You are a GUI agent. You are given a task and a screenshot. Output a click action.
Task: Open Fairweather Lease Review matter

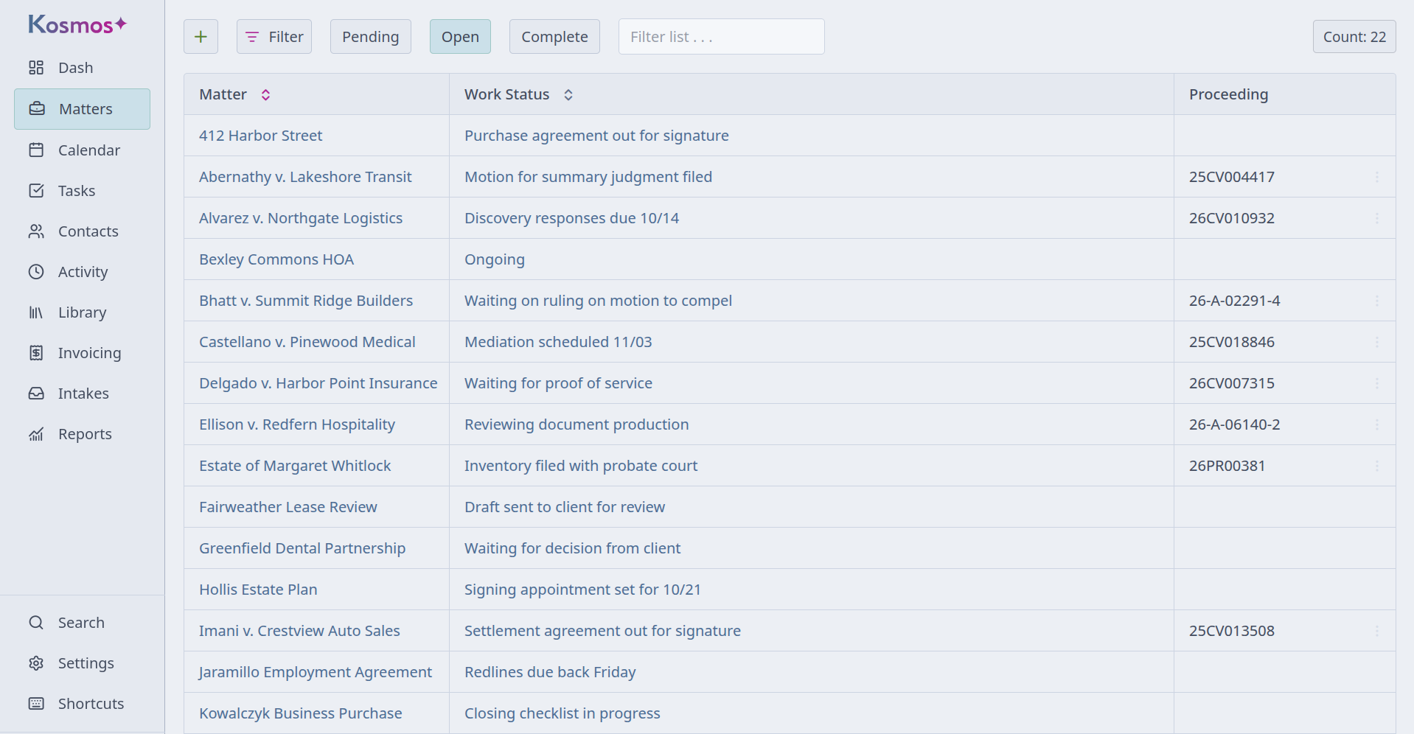click(288, 507)
